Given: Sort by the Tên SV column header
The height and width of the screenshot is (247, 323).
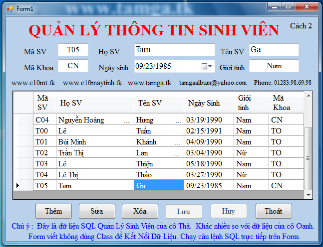Looking at the screenshot, I should pyautogui.click(x=159, y=103).
